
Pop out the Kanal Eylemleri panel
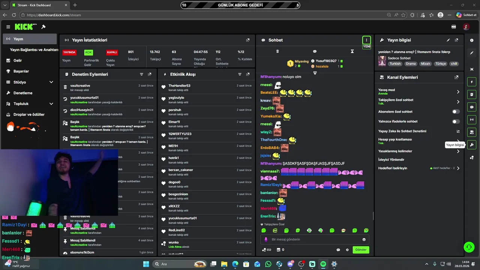[x=456, y=77]
